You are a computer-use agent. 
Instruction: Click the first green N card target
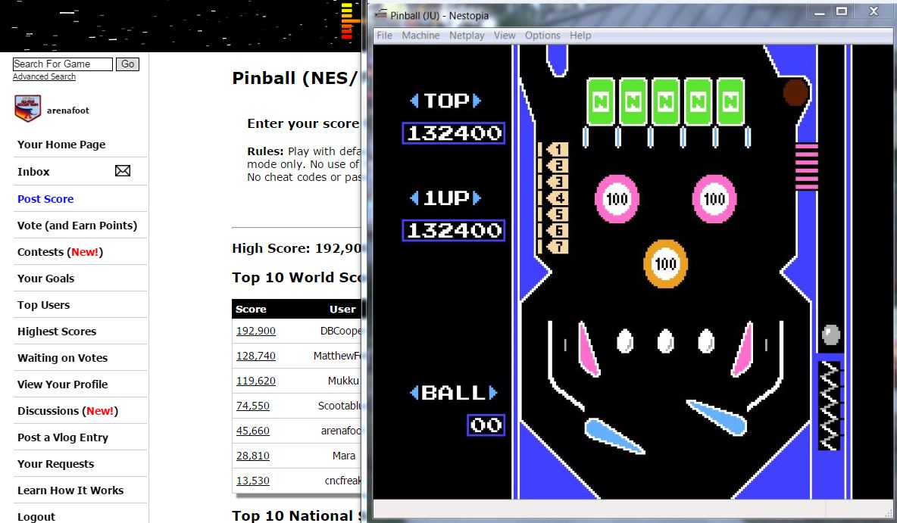tap(601, 101)
